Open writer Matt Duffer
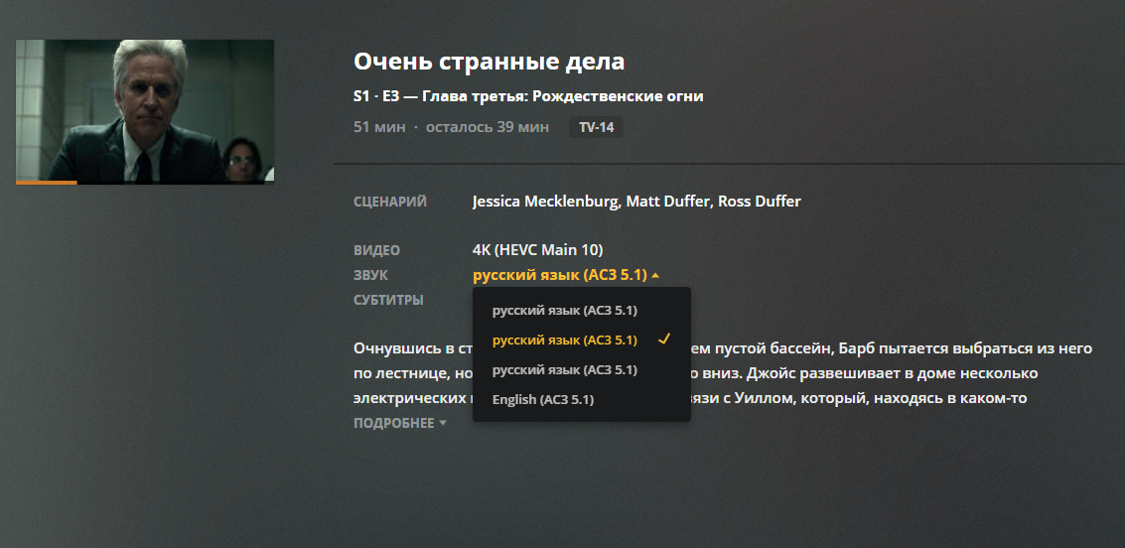Viewport: 1125px width, 548px height. (x=668, y=202)
